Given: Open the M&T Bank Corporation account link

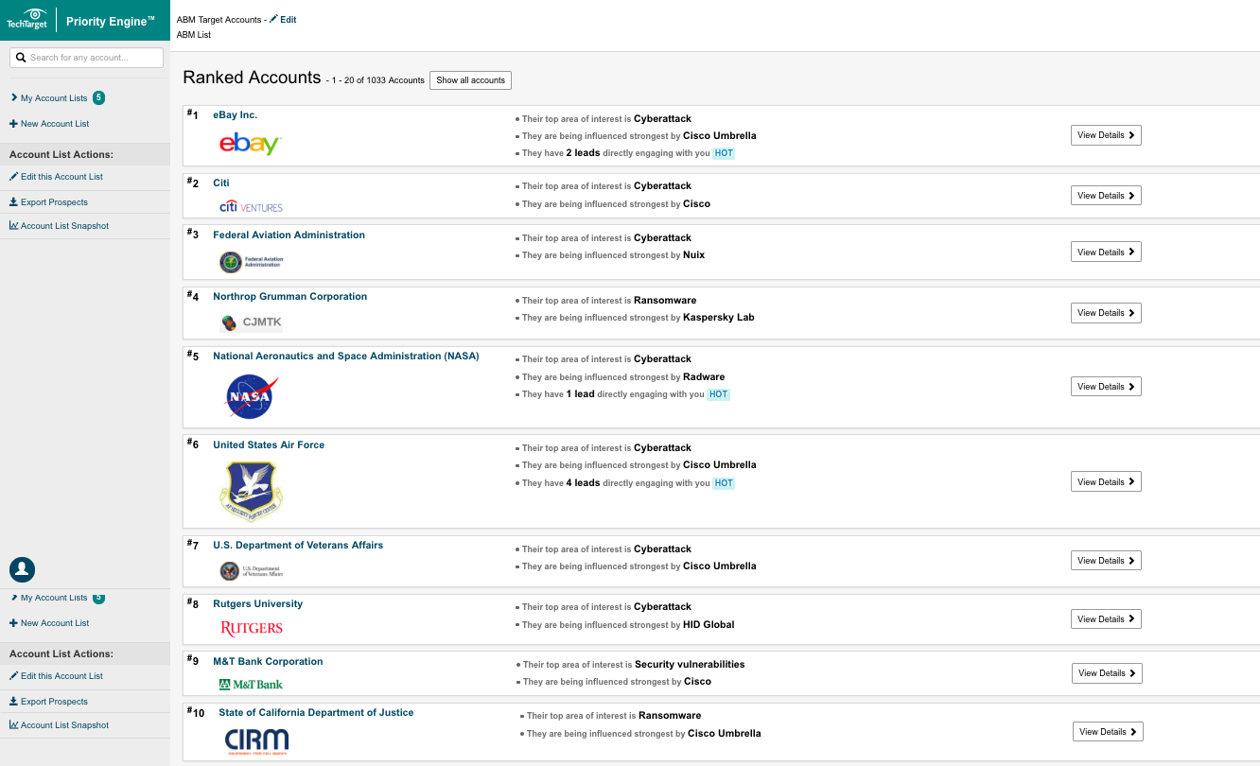Looking at the screenshot, I should (268, 662).
